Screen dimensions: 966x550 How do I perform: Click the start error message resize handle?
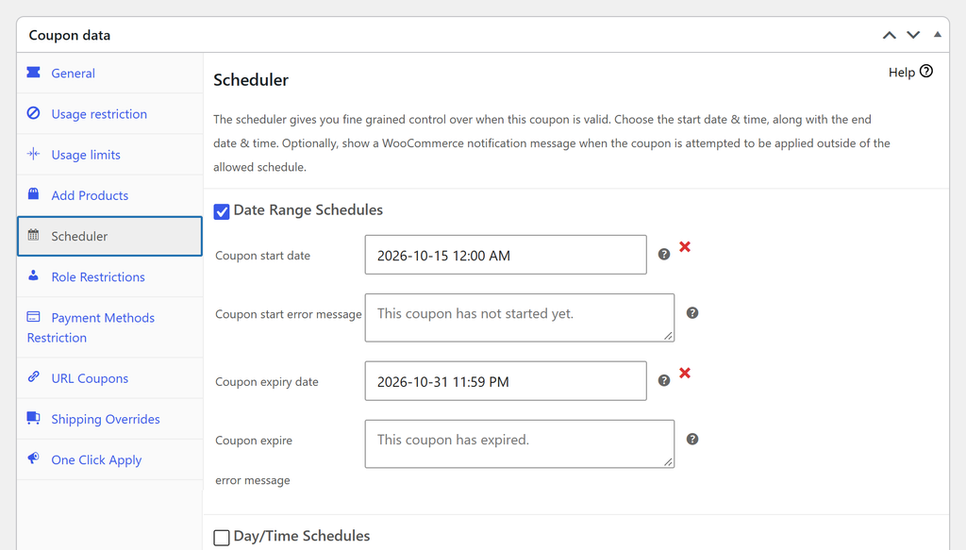(669, 336)
